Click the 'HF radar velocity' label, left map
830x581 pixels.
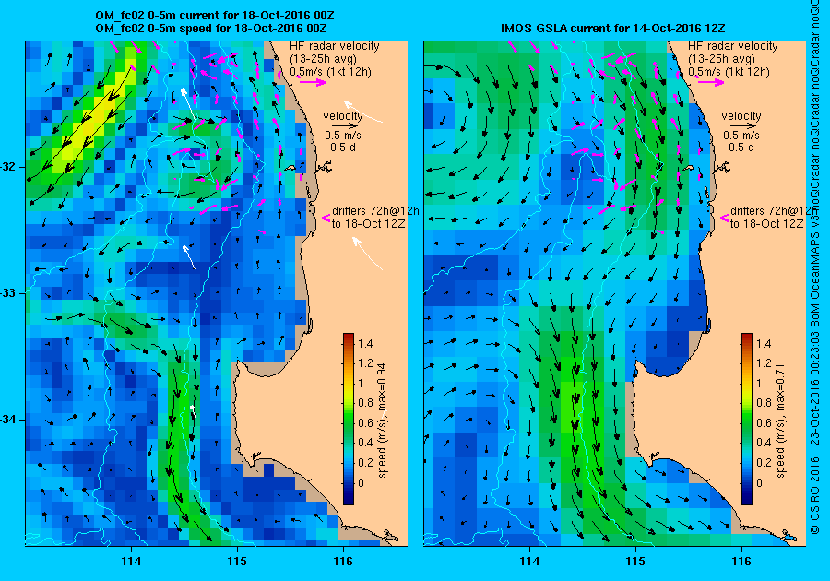pyautogui.click(x=335, y=46)
